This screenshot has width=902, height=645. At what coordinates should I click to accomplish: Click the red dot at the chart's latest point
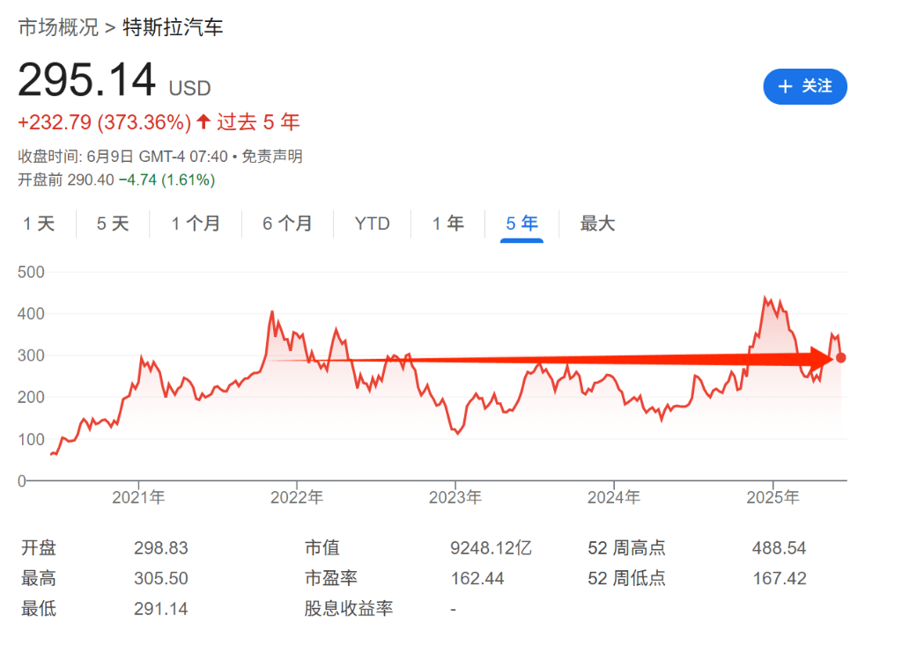pos(840,357)
